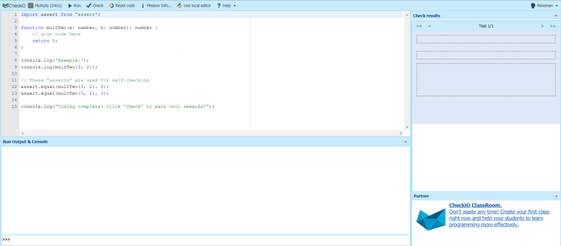Click the import assert line
Image resolution: width=561 pixels, height=246 pixels.
pos(60,14)
